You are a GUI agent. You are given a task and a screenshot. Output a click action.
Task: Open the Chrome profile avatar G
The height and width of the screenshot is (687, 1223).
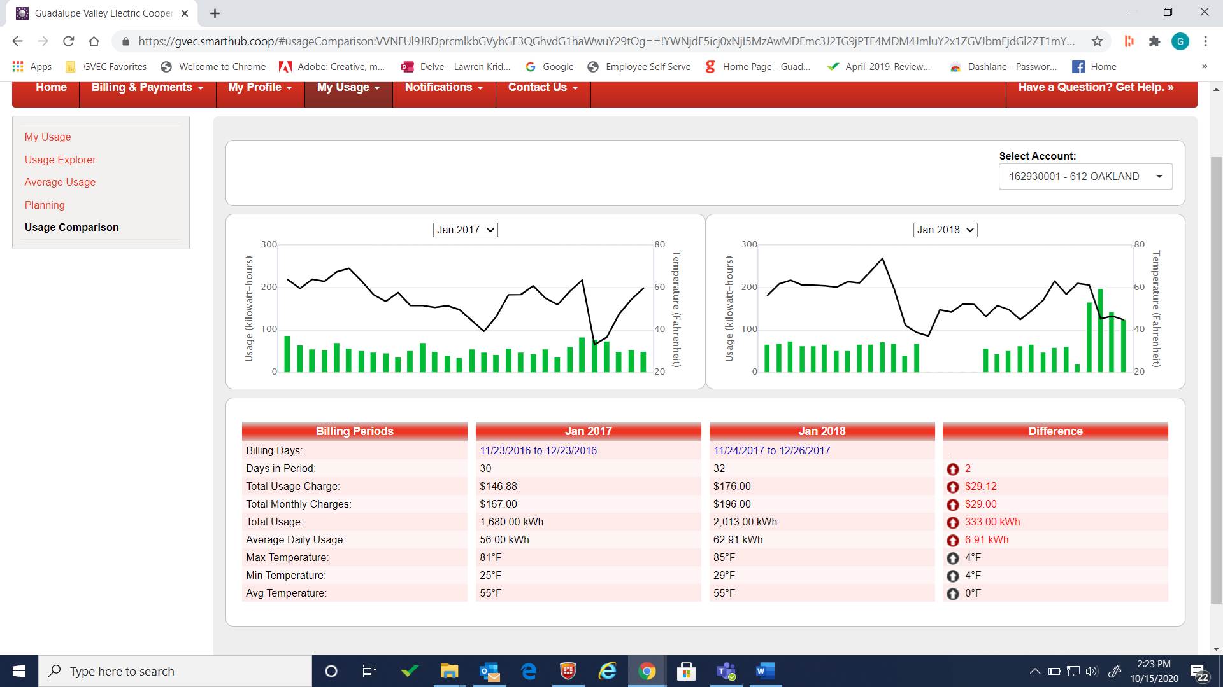[x=1180, y=41]
